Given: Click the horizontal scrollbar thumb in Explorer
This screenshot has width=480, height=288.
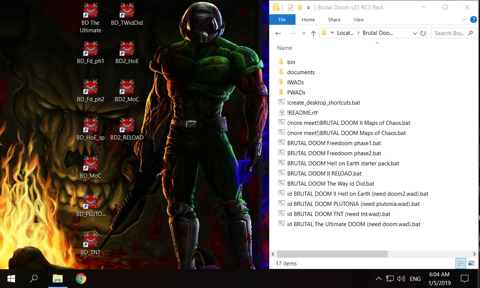Looking at the screenshot, I should [x=332, y=254].
